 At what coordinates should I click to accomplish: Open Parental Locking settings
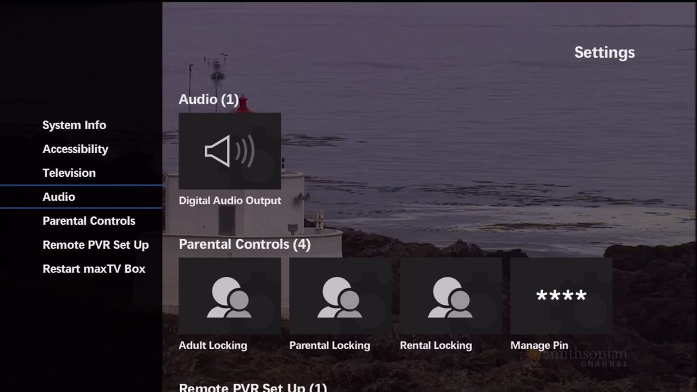click(x=340, y=297)
